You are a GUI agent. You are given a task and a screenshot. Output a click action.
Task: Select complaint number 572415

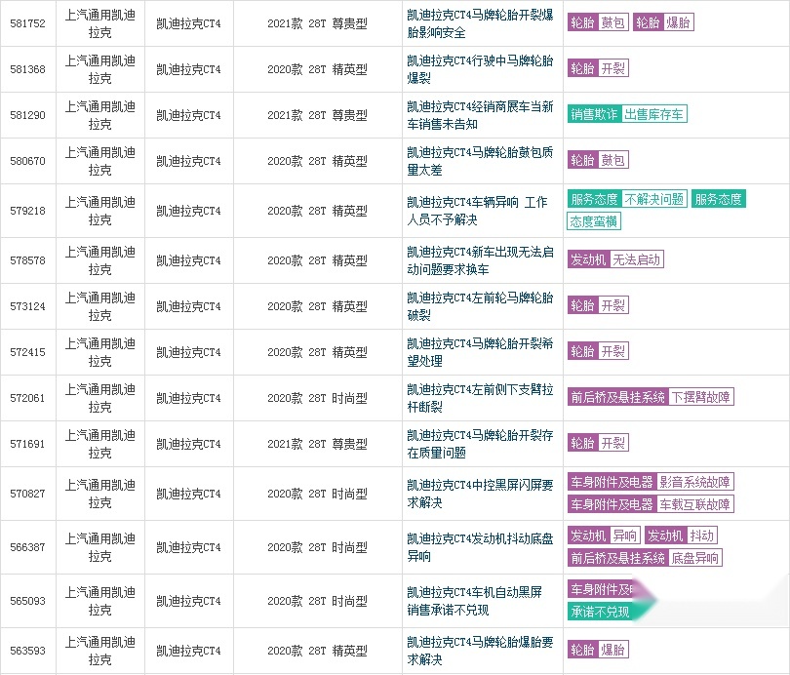[27, 352]
